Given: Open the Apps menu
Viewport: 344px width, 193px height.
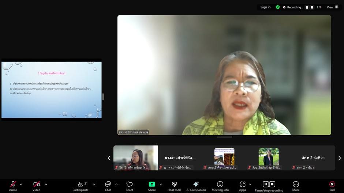Looking at the screenshot, I should (x=242, y=186).
